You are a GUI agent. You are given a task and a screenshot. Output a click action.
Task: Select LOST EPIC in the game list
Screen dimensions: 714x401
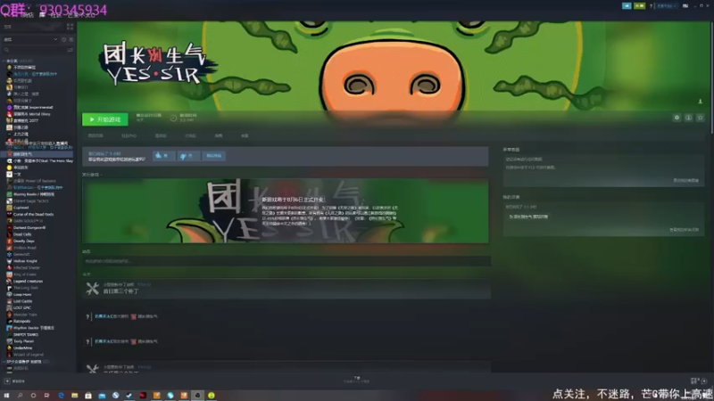coord(21,307)
